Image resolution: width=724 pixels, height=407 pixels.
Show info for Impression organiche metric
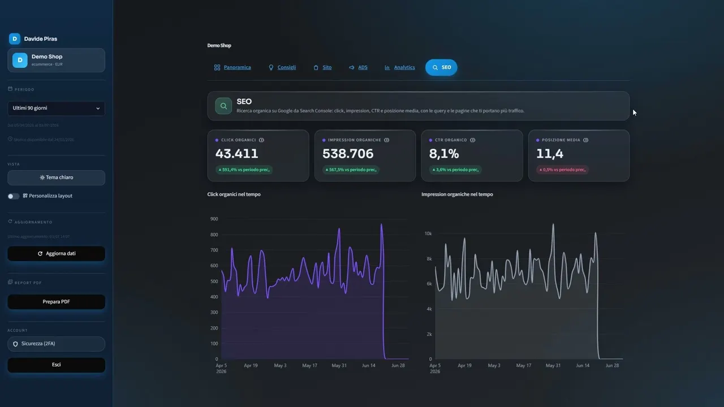[387, 140]
